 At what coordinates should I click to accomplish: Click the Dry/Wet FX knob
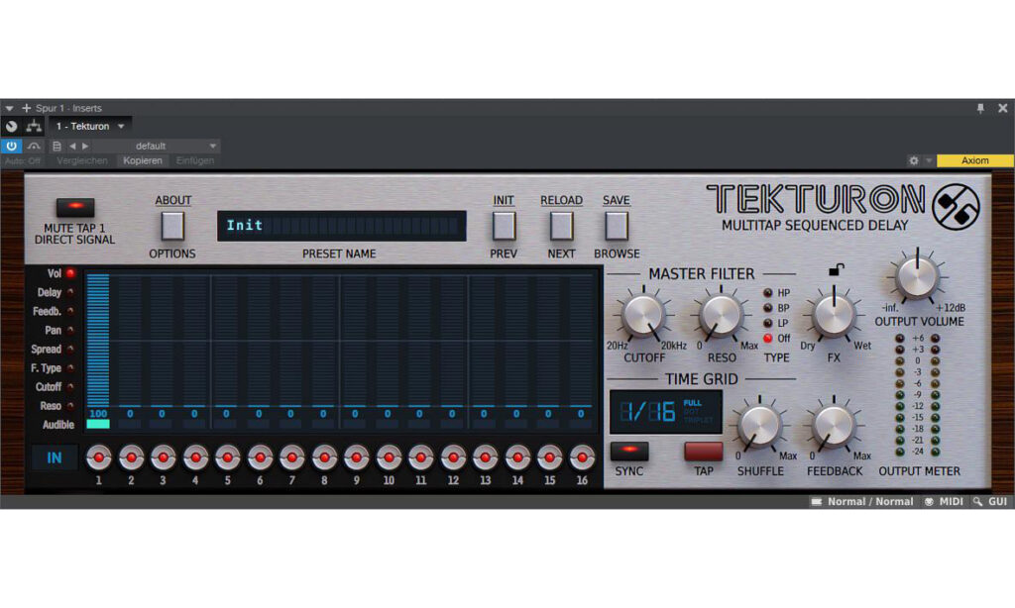(x=834, y=316)
